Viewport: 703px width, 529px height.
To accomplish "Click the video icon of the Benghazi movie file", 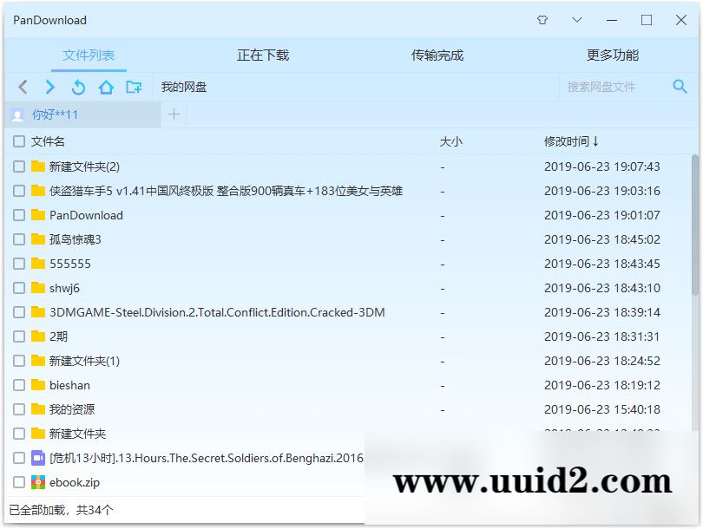I will click(36, 458).
